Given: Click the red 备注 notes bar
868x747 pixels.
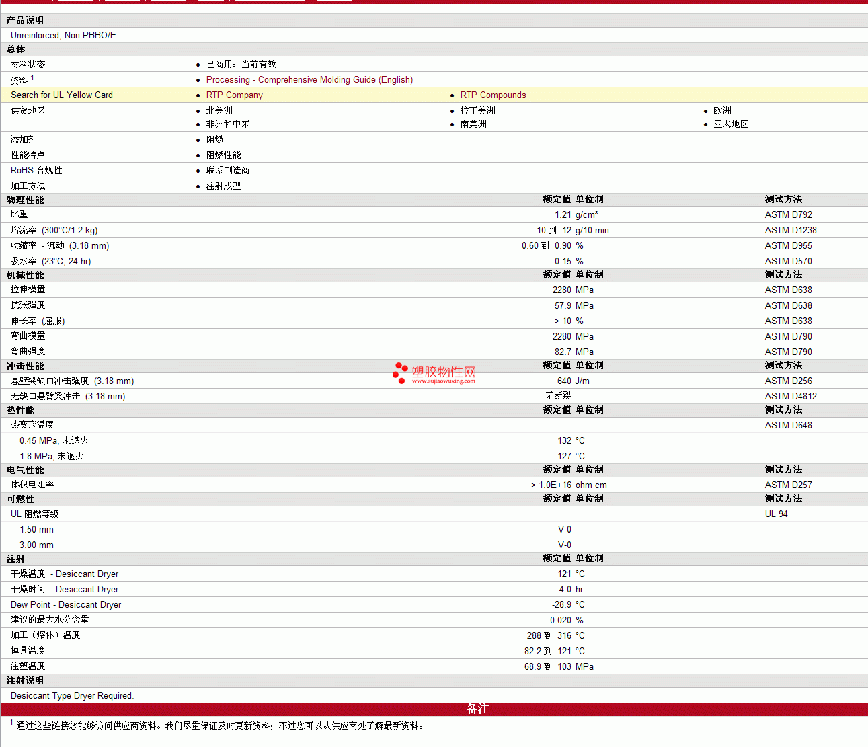Looking at the screenshot, I should click(x=477, y=709).
